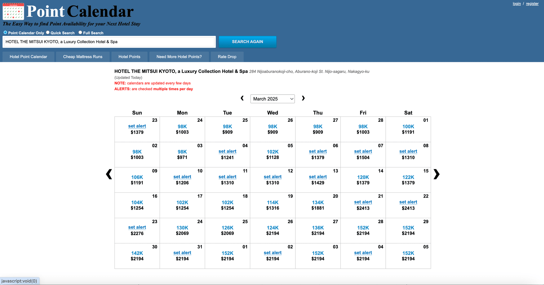
Task: Click the hotel address text
Action: [309, 72]
